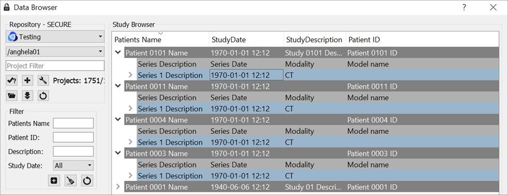Click the Patient 0003 ID cell
Screen dimensions: 508x195
coord(372,154)
